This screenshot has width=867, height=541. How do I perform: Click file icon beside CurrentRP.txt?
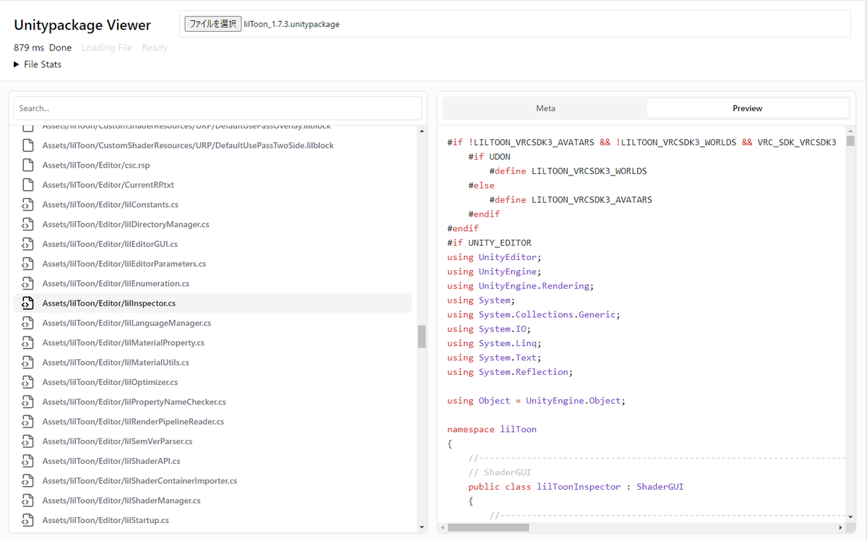[x=27, y=185]
